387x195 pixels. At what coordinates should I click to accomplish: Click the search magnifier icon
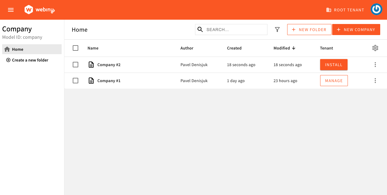coord(200,30)
